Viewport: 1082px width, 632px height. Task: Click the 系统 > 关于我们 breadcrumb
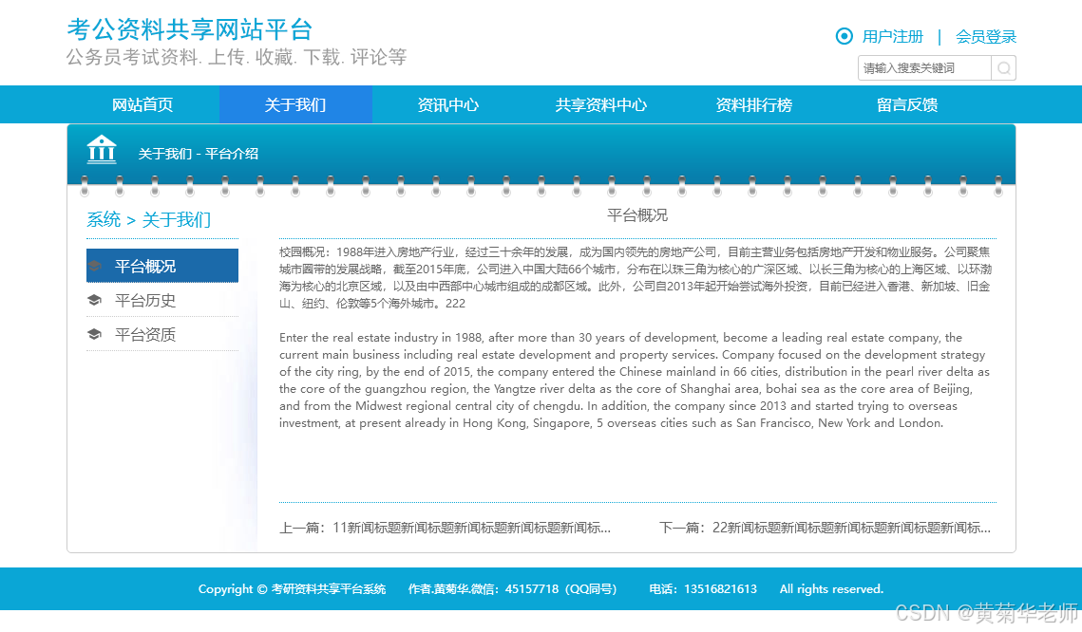148,220
